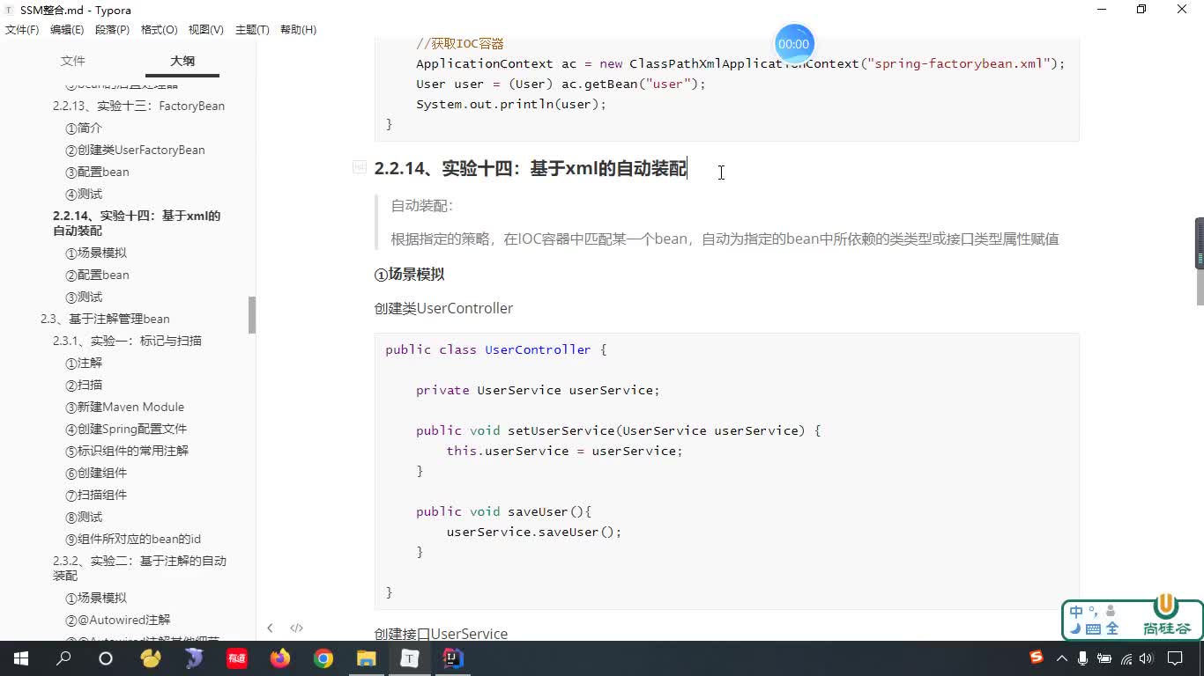Open the 编辑(E) menu
1204x676 pixels.
point(67,30)
